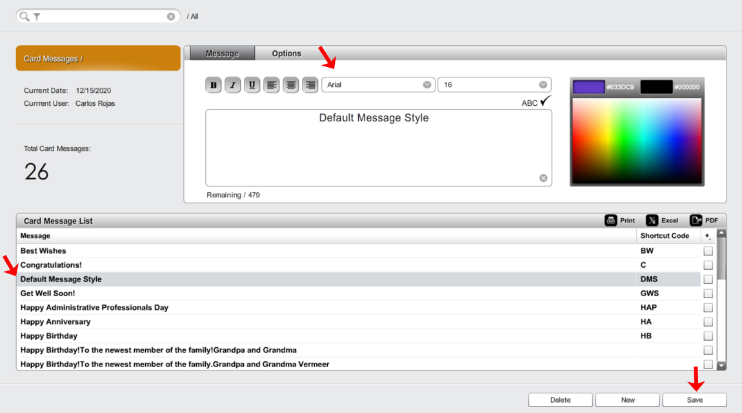This screenshot has width=742, height=413.
Task: Toggle bold formatting button
Action: tap(214, 85)
